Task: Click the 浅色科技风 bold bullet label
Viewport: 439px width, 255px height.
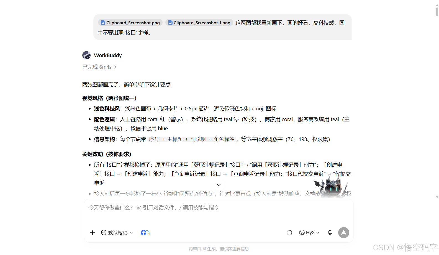Action: pyautogui.click(x=107, y=109)
